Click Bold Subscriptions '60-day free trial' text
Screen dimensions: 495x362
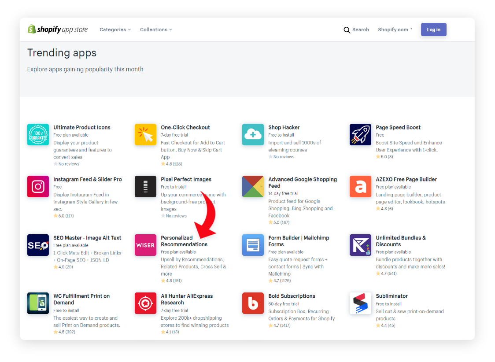click(284, 304)
